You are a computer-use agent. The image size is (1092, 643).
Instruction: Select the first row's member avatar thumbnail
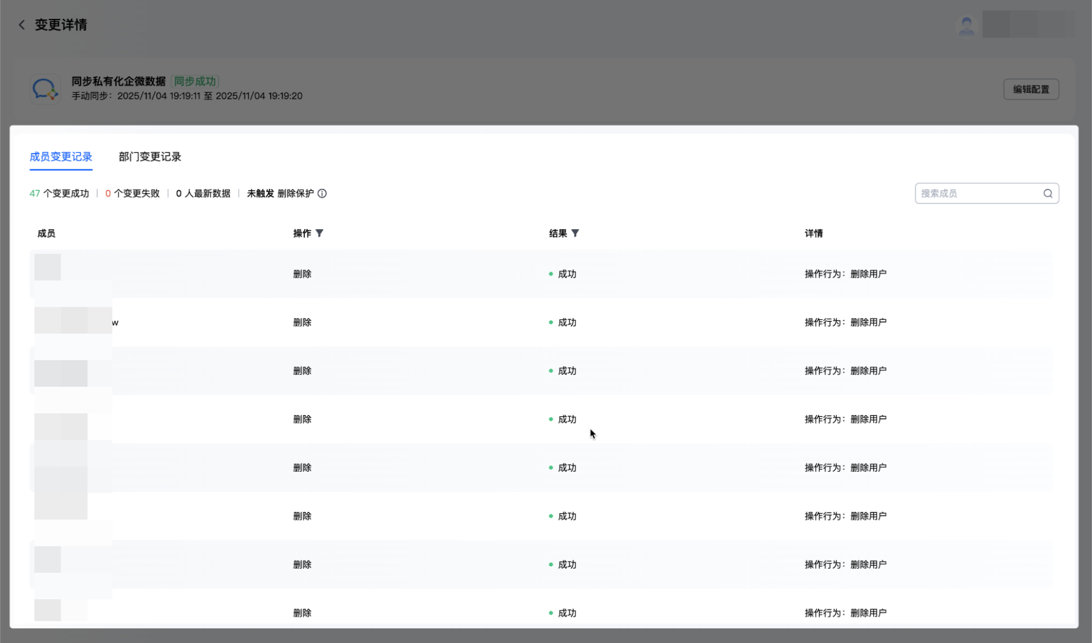pos(47,267)
